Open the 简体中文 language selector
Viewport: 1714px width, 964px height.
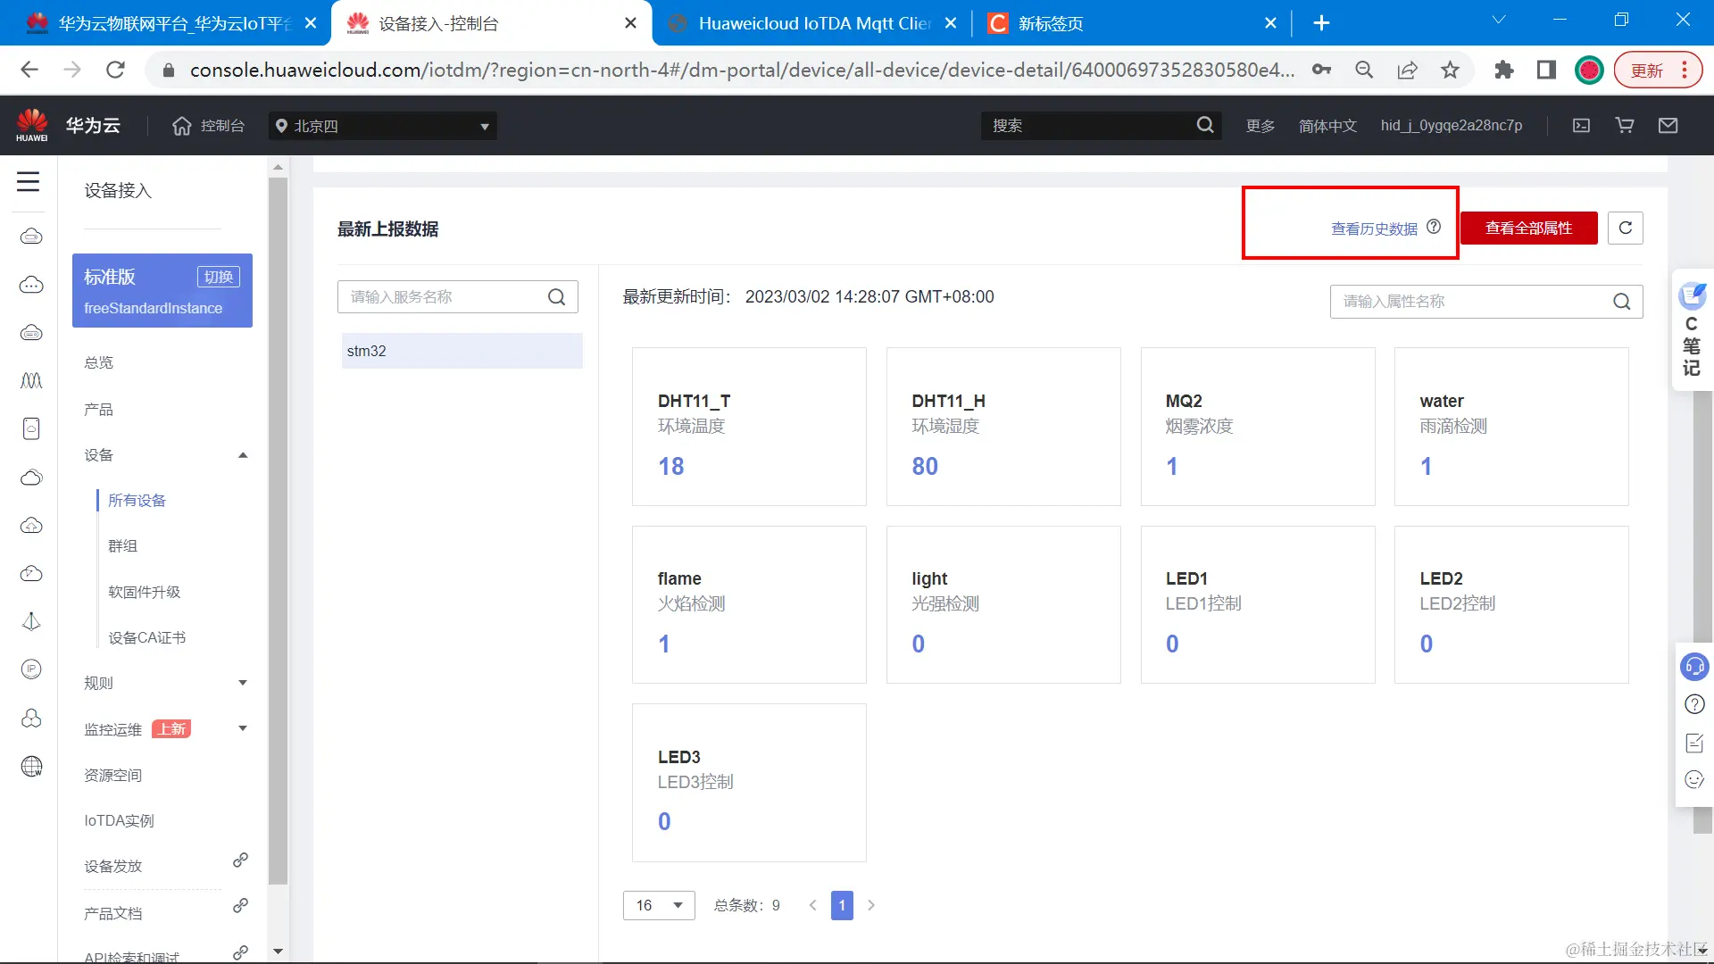(x=1327, y=126)
